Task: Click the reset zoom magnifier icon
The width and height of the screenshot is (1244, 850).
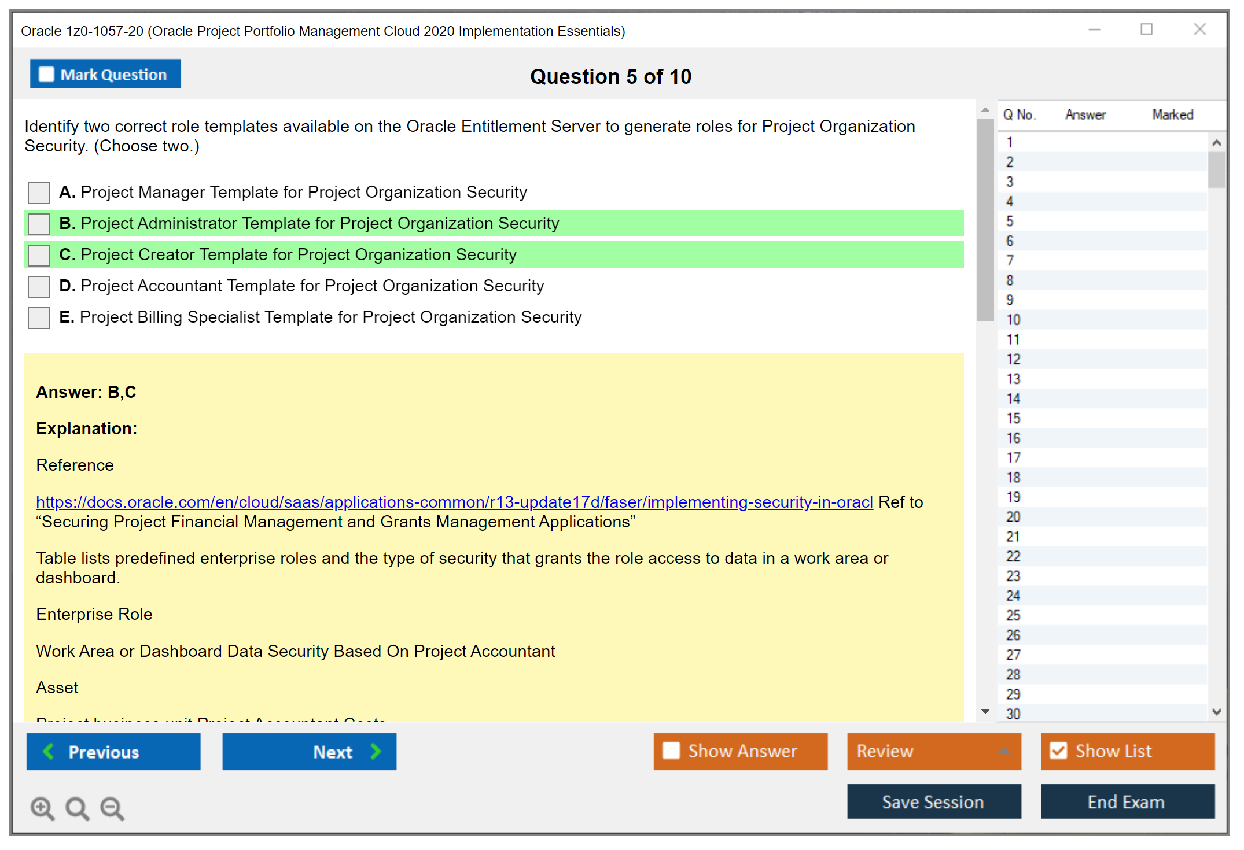Action: (x=77, y=808)
